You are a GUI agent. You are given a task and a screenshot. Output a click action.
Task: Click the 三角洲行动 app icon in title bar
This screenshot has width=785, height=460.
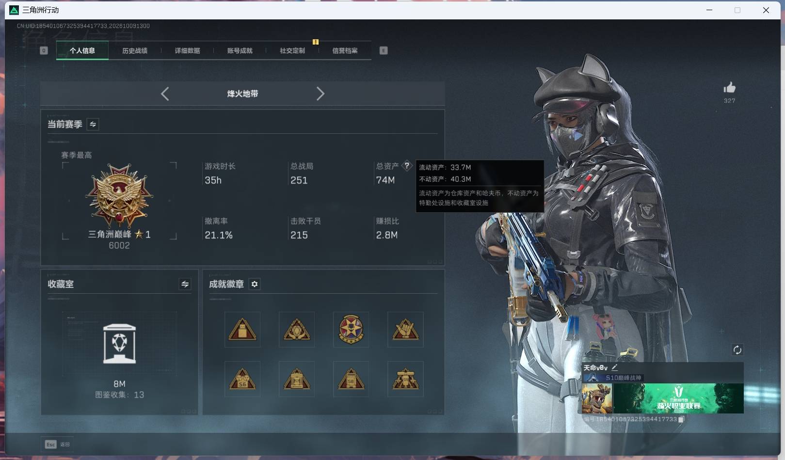tap(14, 10)
